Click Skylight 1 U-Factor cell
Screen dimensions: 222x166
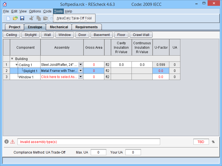click(161, 71)
